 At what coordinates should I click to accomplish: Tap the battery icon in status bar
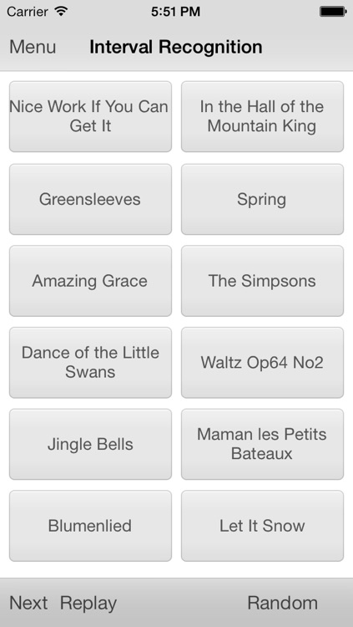333,12
